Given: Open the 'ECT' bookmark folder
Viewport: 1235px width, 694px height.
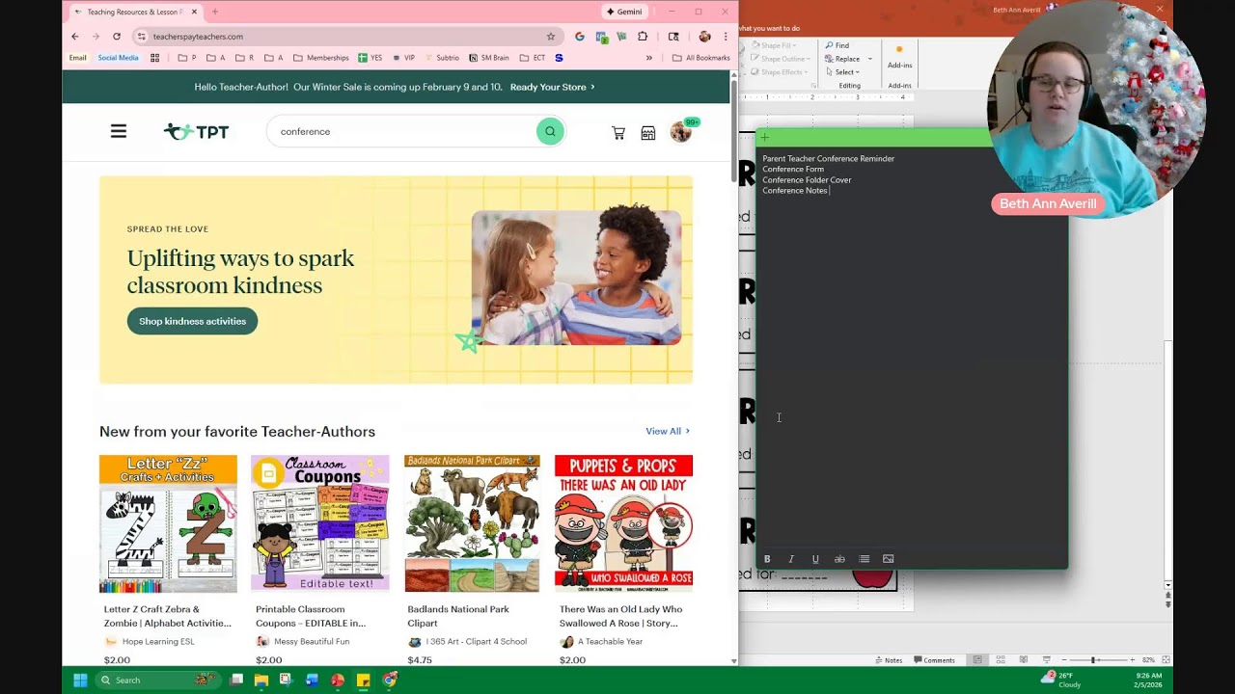Looking at the screenshot, I should (x=533, y=58).
